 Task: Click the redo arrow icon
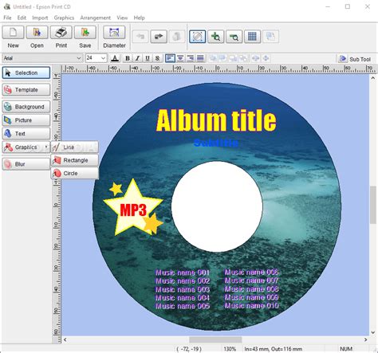(159, 37)
